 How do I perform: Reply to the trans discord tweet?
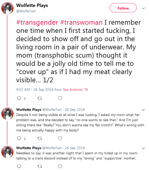pos(19,166)
